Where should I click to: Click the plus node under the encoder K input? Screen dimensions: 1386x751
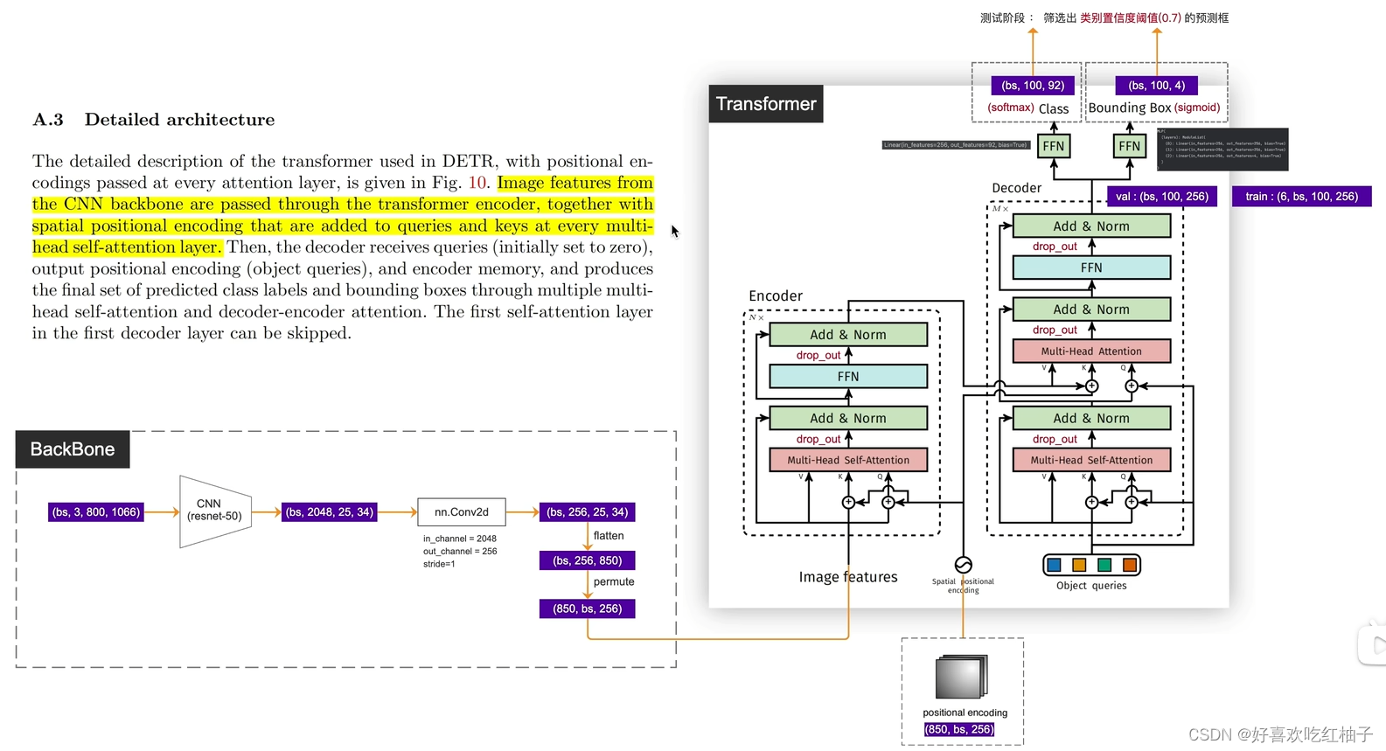[848, 502]
